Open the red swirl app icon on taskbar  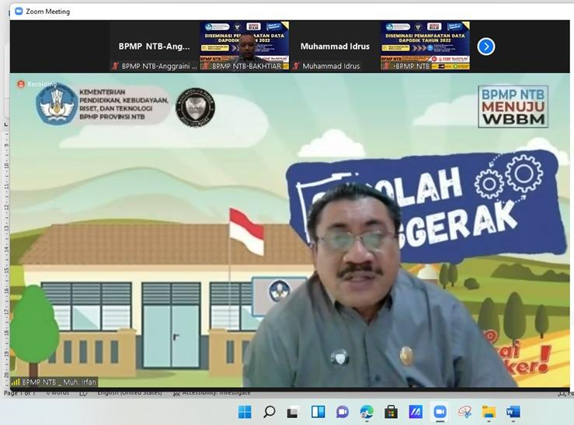(464, 412)
